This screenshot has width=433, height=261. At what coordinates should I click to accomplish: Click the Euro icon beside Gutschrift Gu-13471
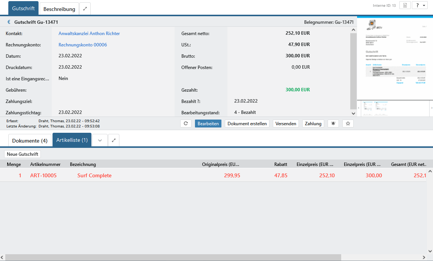(9, 22)
